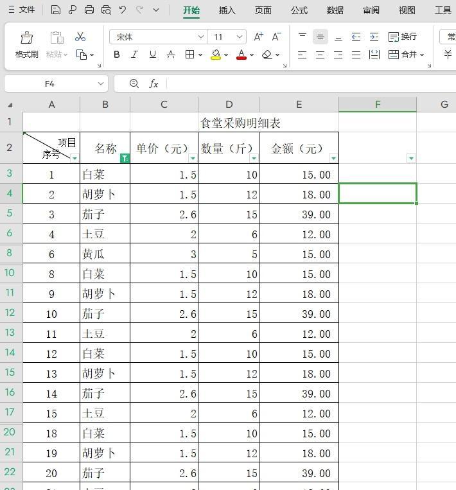Switch to the 视图 tab

[x=407, y=10]
